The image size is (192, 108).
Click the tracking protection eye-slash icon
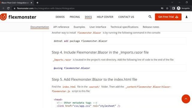162,8
